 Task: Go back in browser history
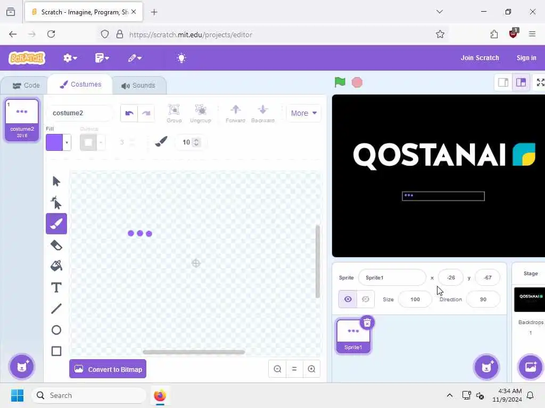tap(13, 35)
